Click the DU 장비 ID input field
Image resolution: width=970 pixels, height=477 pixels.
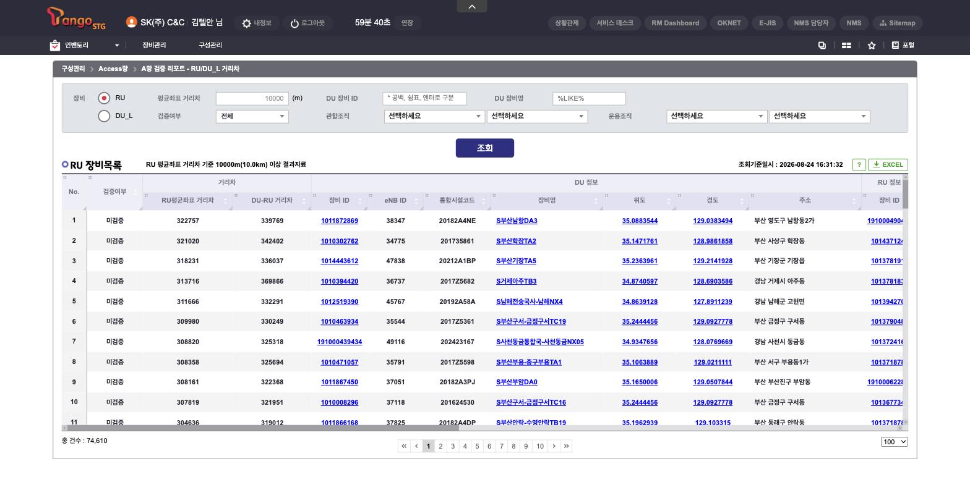(424, 98)
